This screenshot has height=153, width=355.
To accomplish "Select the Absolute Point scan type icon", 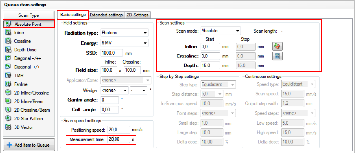I will point(8,24).
